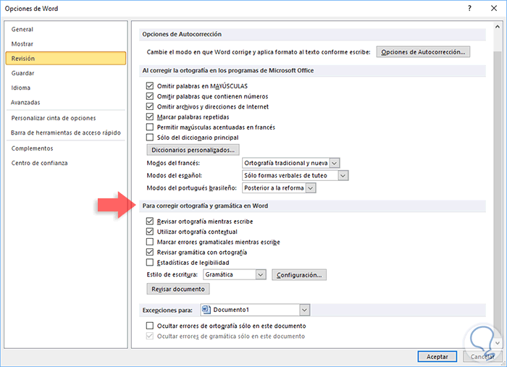Click Aceptar button
507x367 pixels.
pyautogui.click(x=437, y=357)
